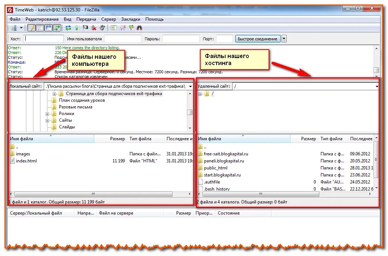Click the public_html folder icon
The height and width of the screenshot is (256, 388).
200,168
